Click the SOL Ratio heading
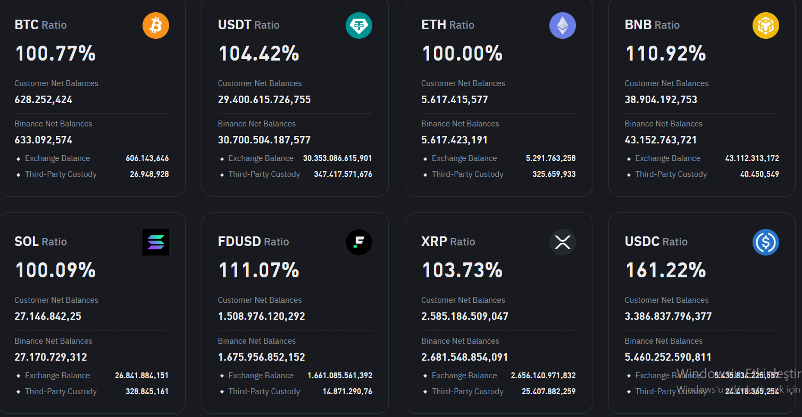 click(x=40, y=242)
